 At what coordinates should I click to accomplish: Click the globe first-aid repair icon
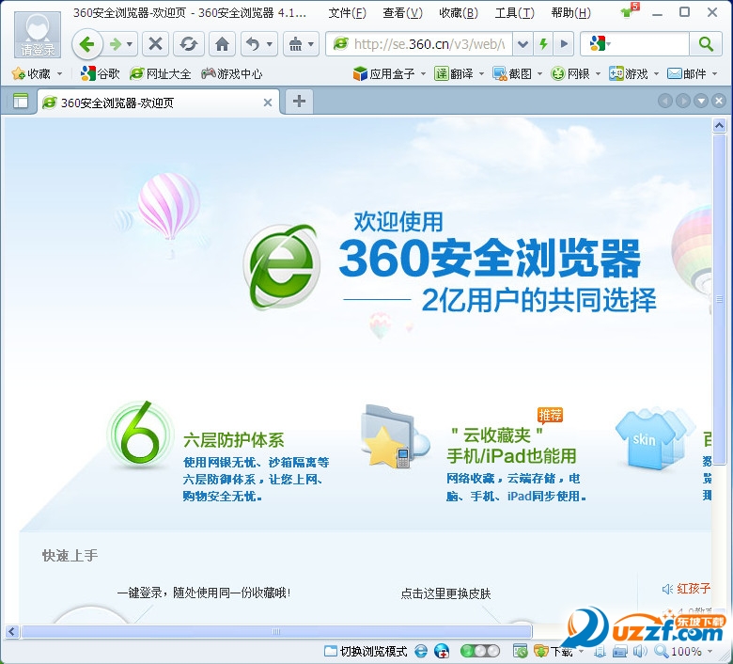[x=442, y=651]
